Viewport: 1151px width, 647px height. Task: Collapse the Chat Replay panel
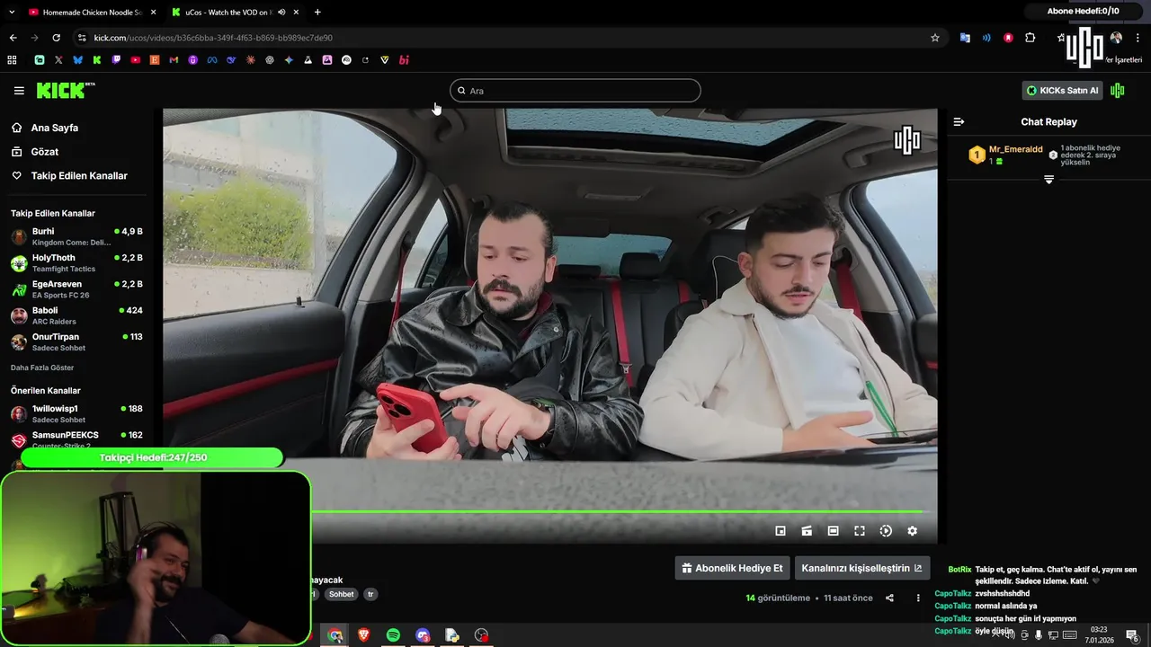pos(959,121)
